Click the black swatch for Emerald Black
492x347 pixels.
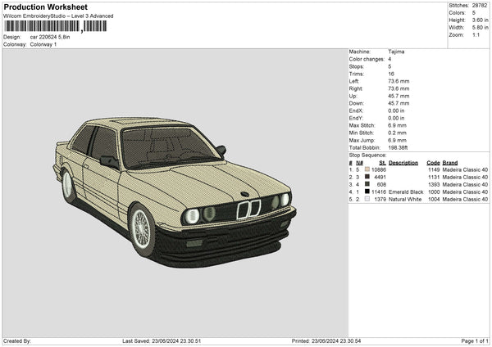point(367,192)
